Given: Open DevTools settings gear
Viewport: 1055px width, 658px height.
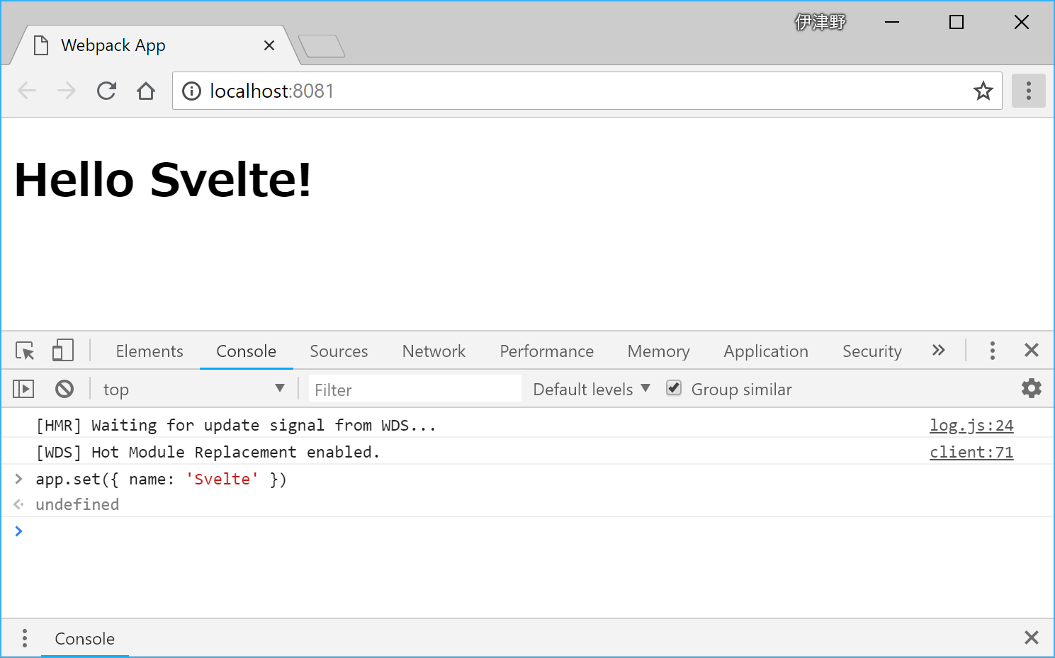Looking at the screenshot, I should (x=1031, y=388).
